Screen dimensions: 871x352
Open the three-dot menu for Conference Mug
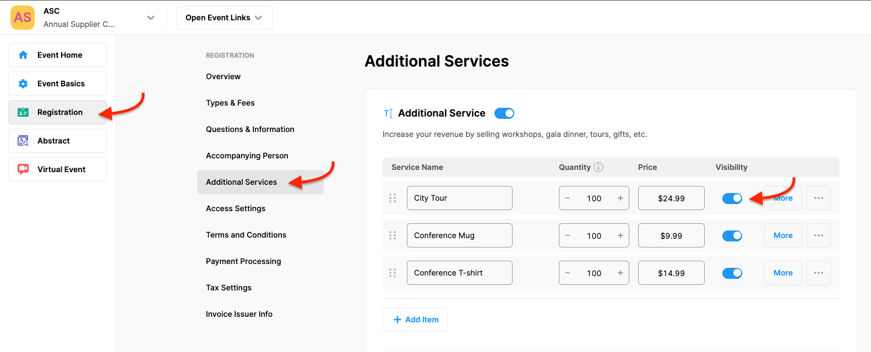pos(818,235)
